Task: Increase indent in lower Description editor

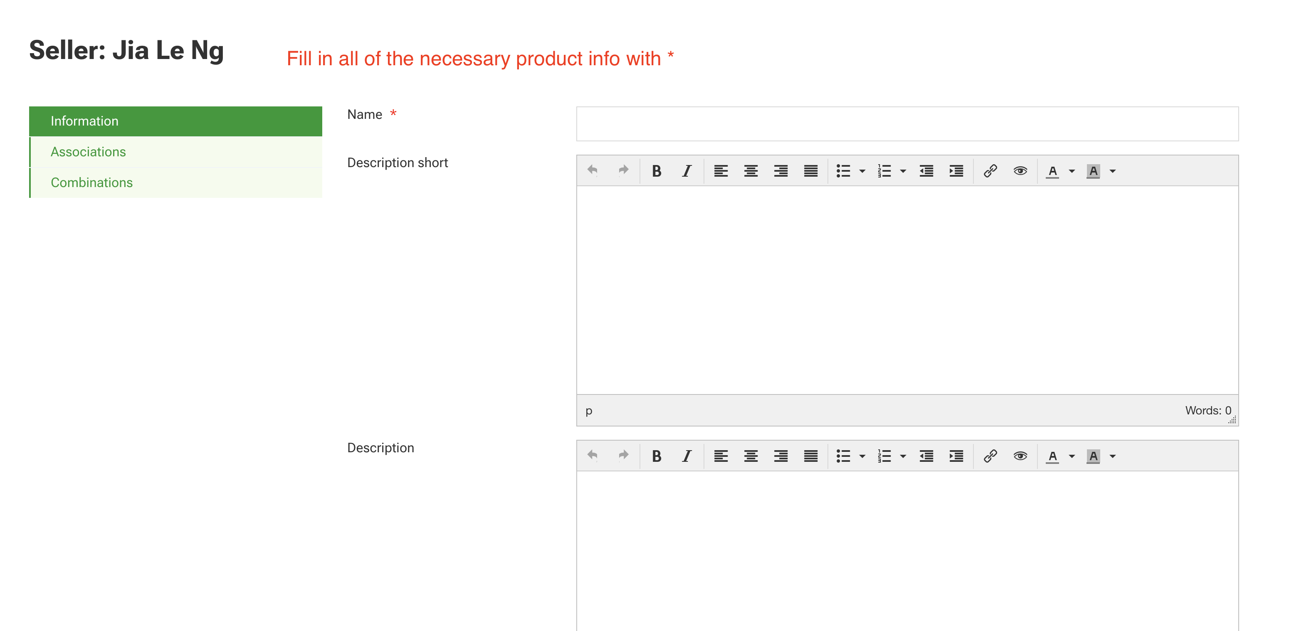Action: [956, 456]
